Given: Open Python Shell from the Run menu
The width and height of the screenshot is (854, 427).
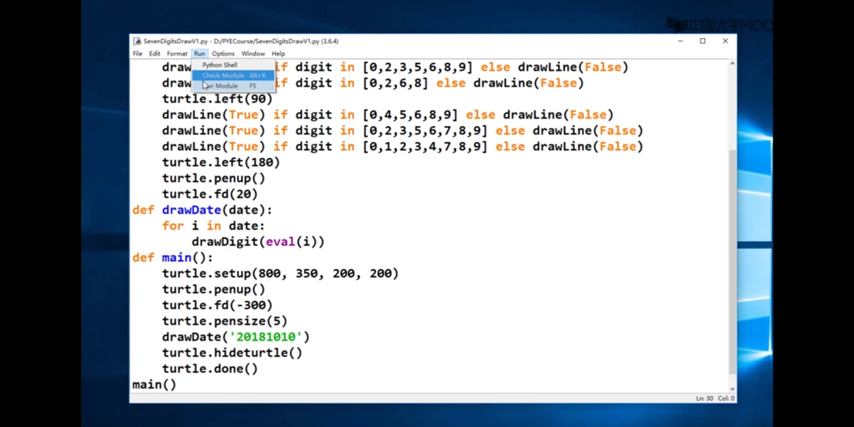Looking at the screenshot, I should point(220,65).
